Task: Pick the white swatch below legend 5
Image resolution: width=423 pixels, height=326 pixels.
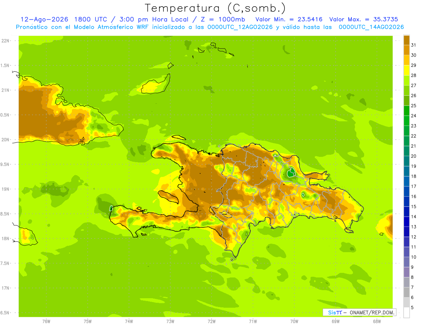Action: [406, 313]
